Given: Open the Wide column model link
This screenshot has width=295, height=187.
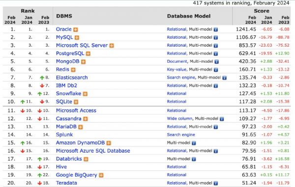Looking at the screenshot, I should 179,118.
